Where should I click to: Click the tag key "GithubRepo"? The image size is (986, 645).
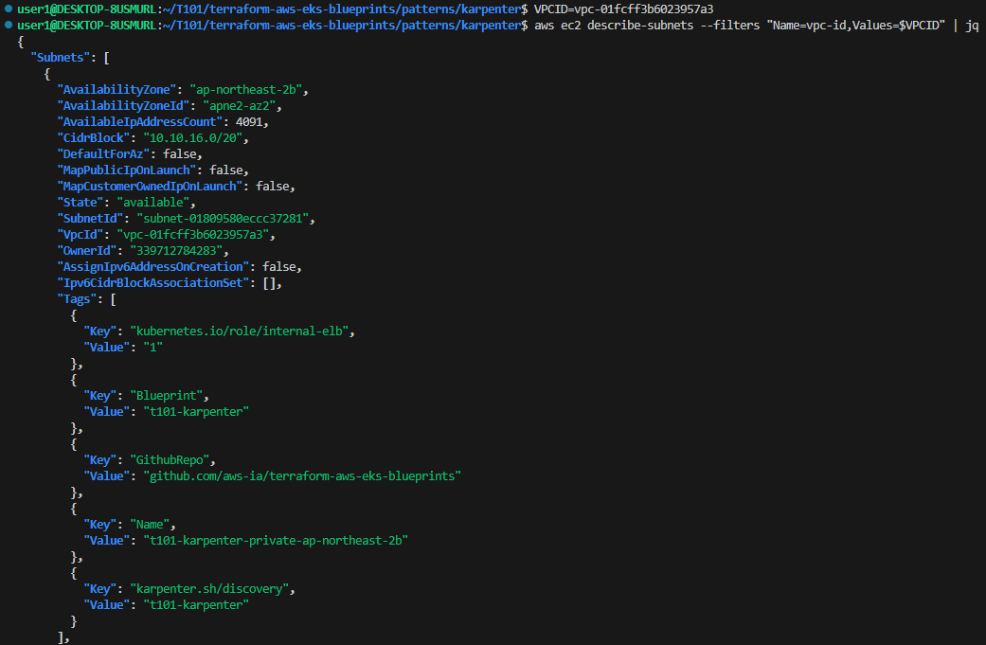point(170,460)
